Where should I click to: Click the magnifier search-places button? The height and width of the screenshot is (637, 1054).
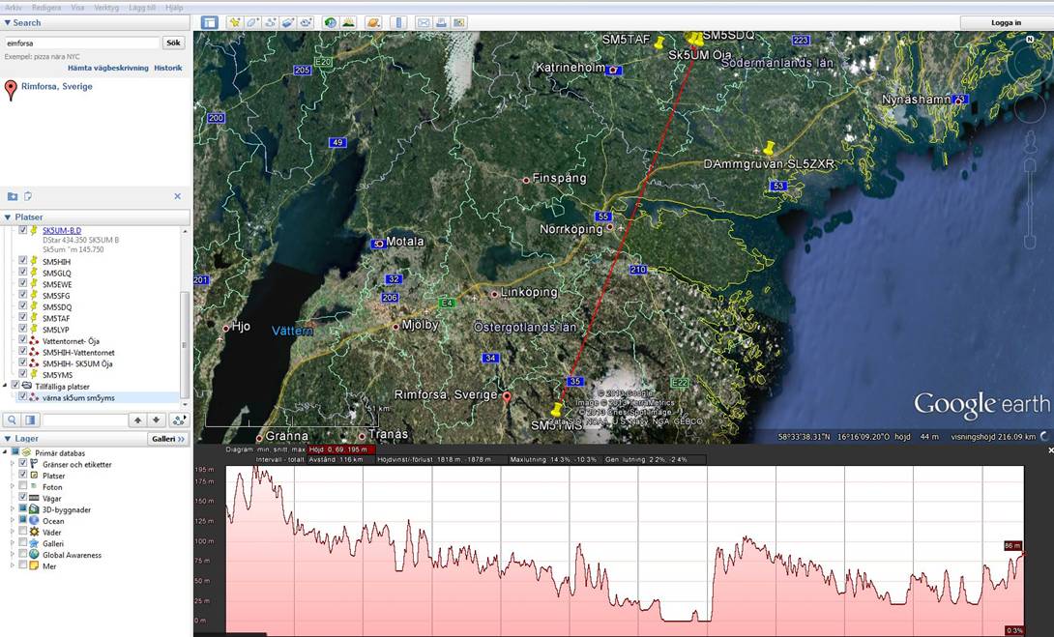13,420
